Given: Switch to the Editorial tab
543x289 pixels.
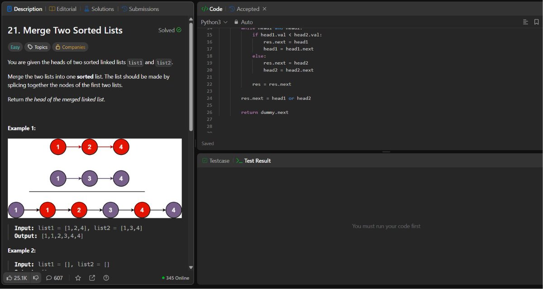Looking at the screenshot, I should click(63, 9).
